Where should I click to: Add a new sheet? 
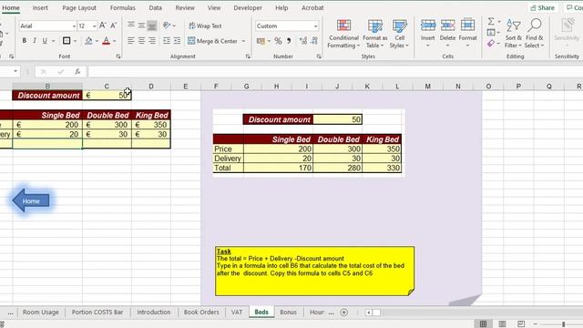tap(344, 313)
